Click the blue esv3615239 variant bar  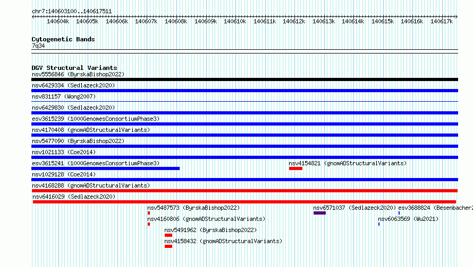(x=244, y=124)
